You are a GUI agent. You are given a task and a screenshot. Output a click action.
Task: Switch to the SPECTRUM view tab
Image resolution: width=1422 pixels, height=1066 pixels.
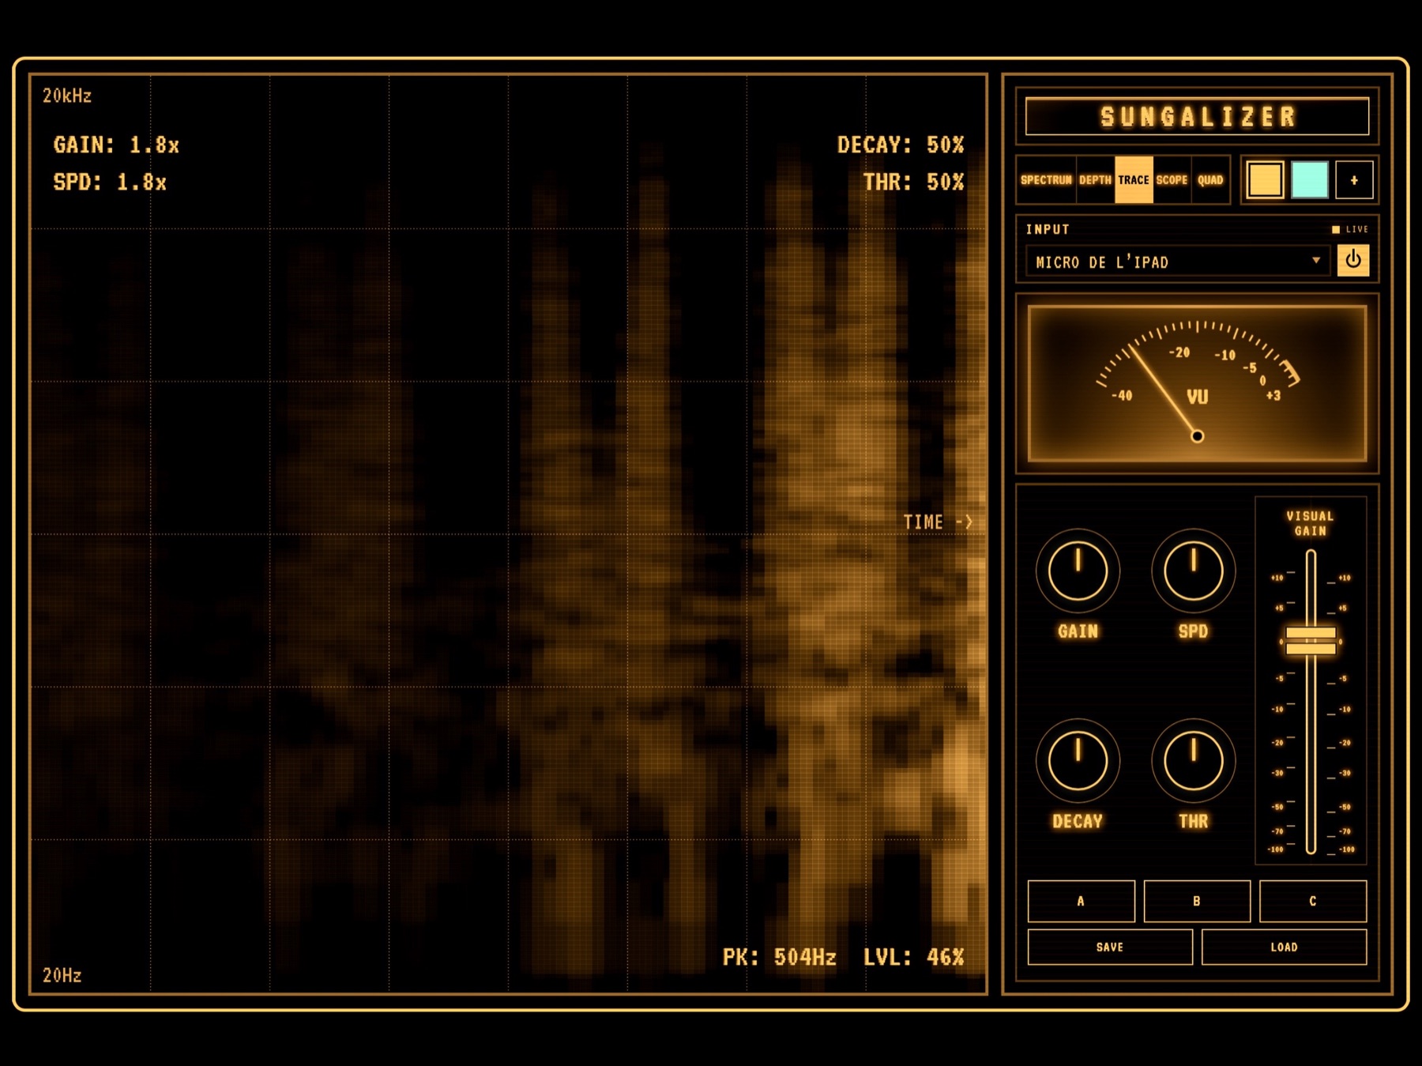click(1046, 180)
